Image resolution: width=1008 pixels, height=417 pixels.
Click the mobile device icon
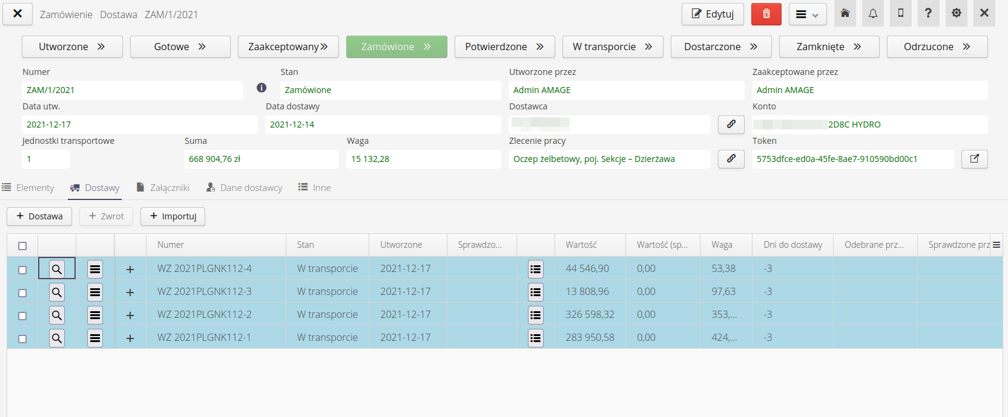(900, 13)
